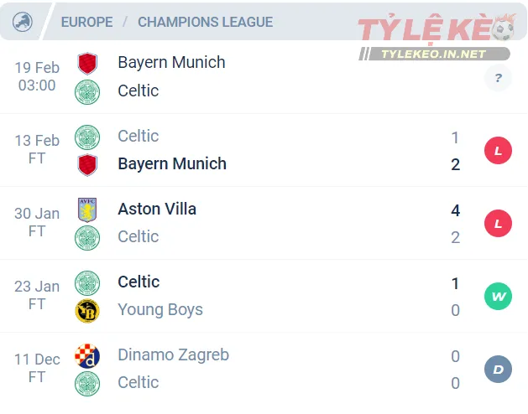Image resolution: width=528 pixels, height=414 pixels.
Task: Open the EUROPE breadcrumb link
Action: click(86, 22)
